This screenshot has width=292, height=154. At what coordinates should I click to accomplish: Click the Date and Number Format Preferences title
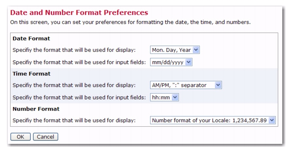79,12
